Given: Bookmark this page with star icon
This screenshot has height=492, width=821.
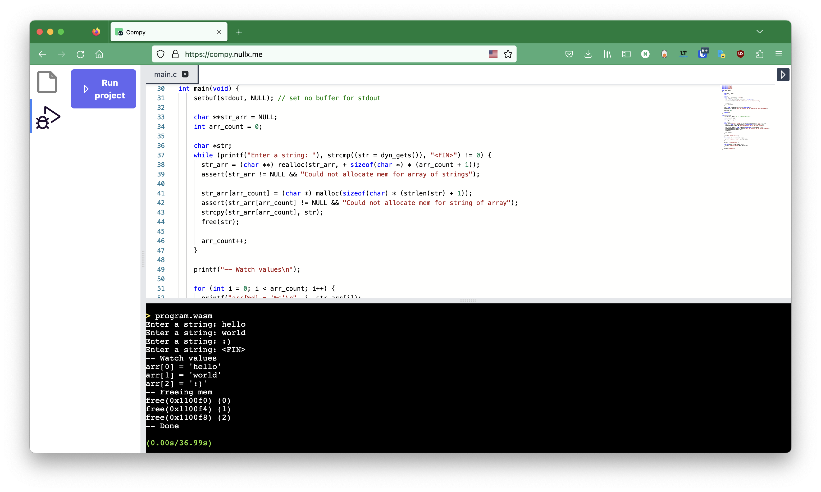Looking at the screenshot, I should [x=508, y=54].
